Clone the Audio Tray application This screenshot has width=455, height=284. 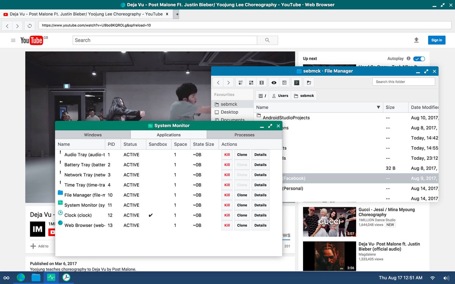242,154
